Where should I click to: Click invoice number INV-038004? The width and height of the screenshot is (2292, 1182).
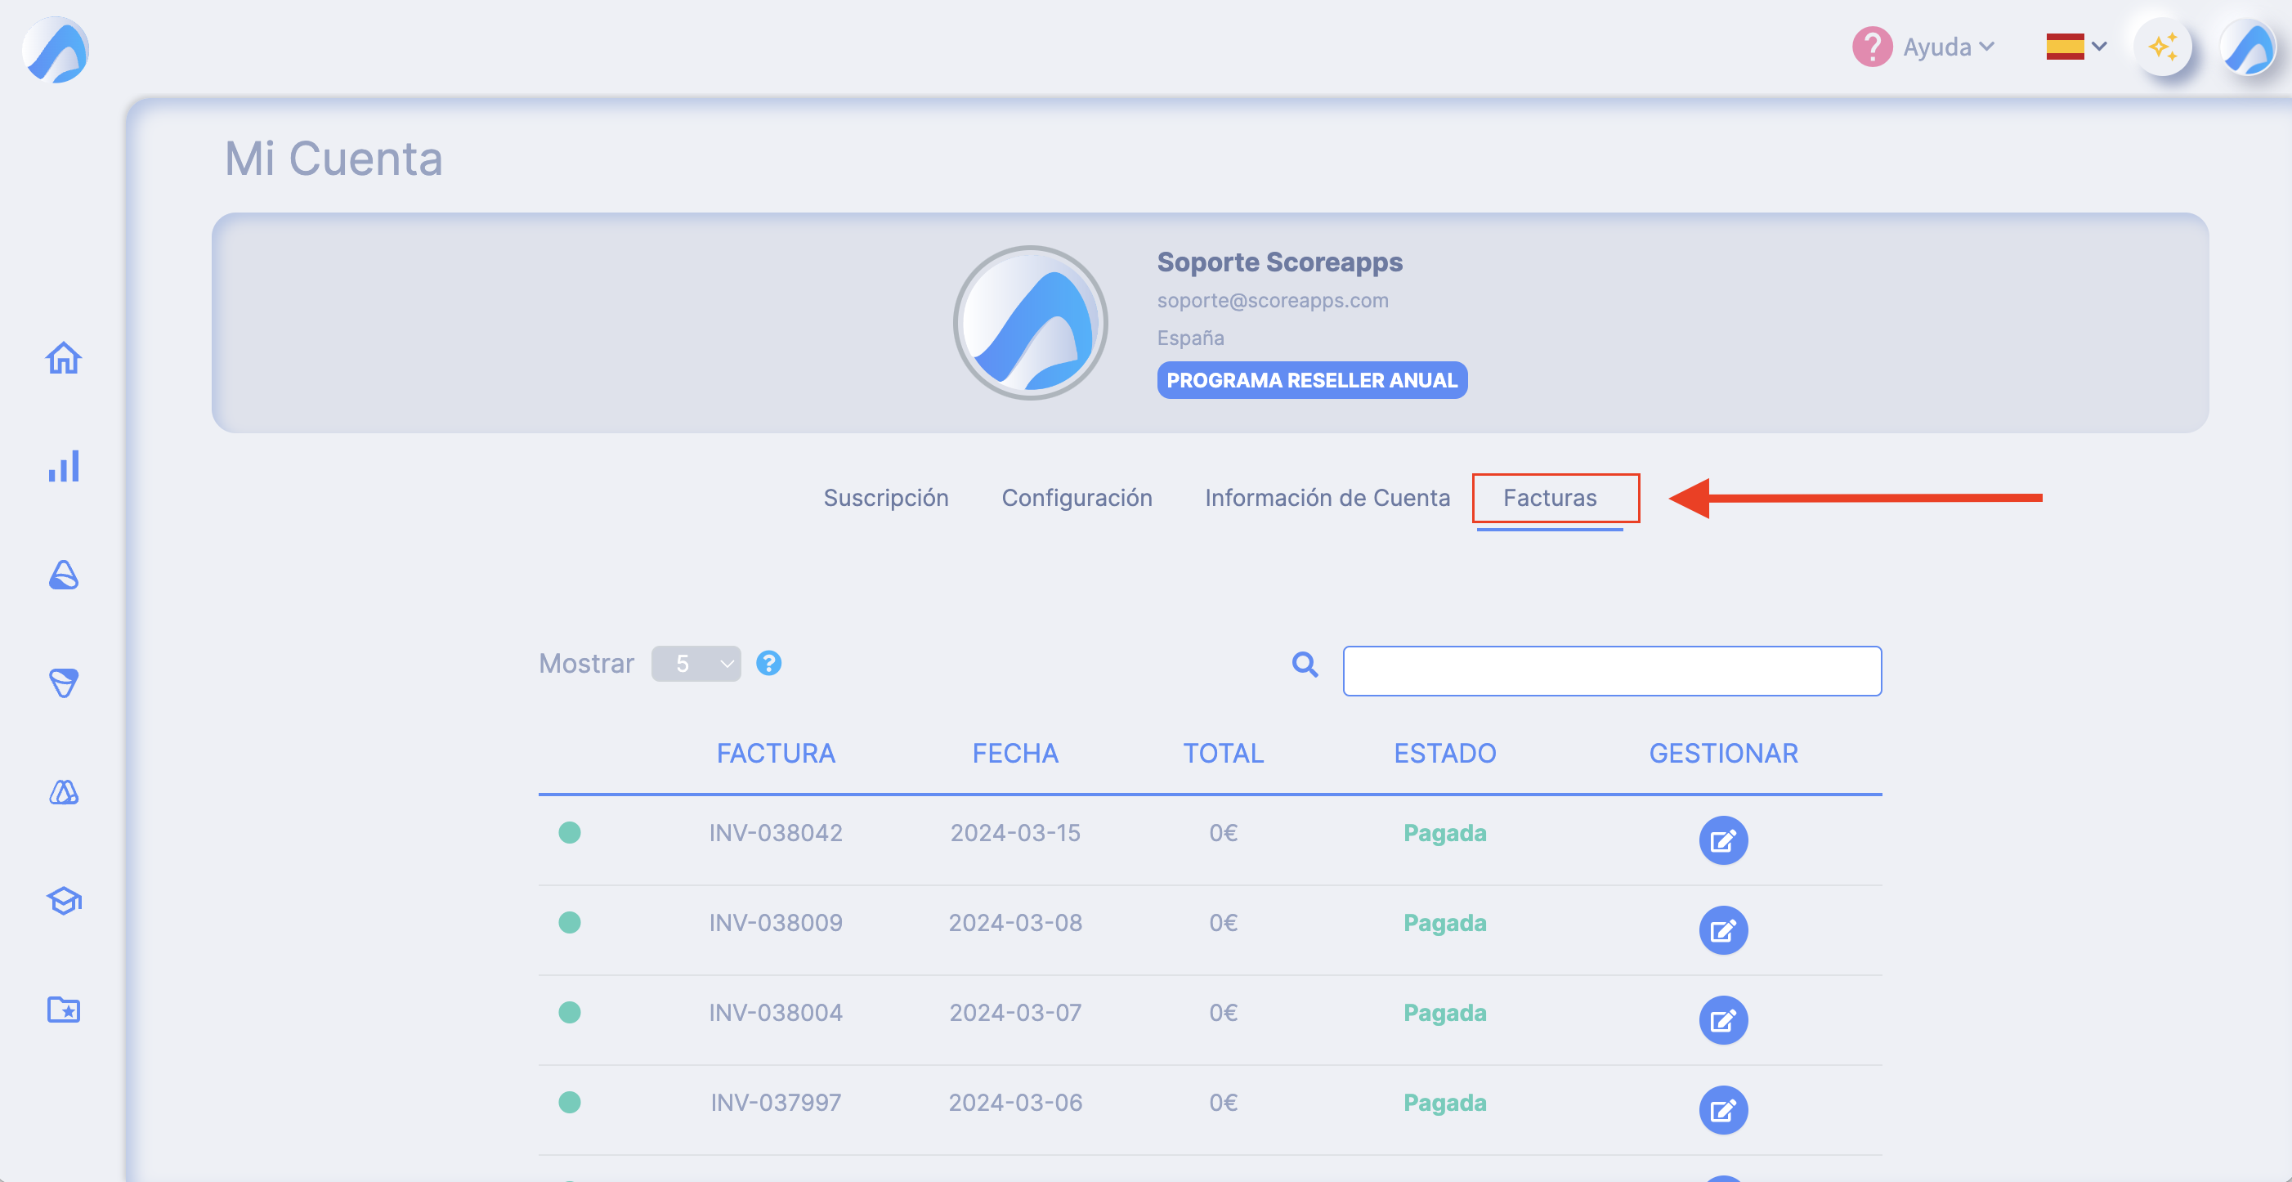coord(776,1012)
